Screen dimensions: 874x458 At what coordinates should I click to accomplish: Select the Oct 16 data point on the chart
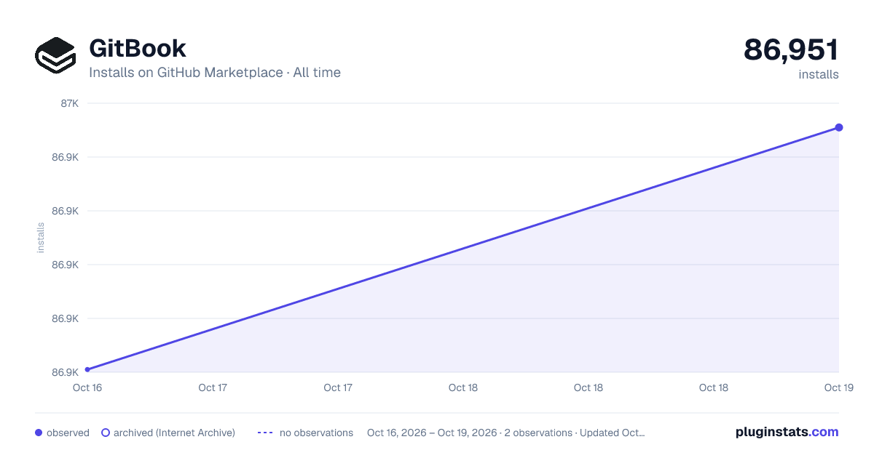click(87, 369)
